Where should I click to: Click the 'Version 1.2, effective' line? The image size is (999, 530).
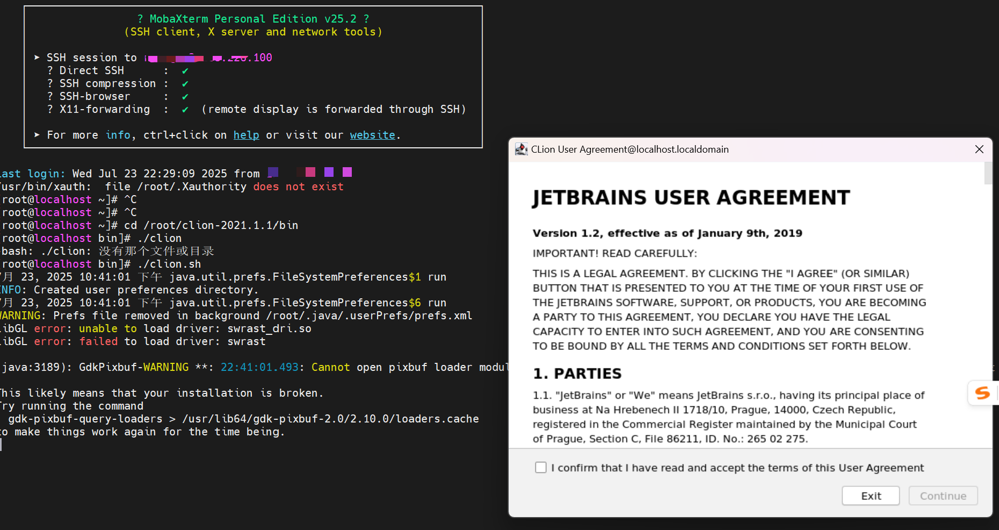pos(667,233)
